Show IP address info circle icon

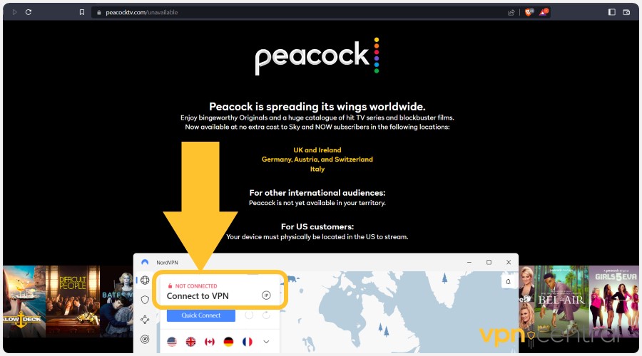click(x=266, y=295)
